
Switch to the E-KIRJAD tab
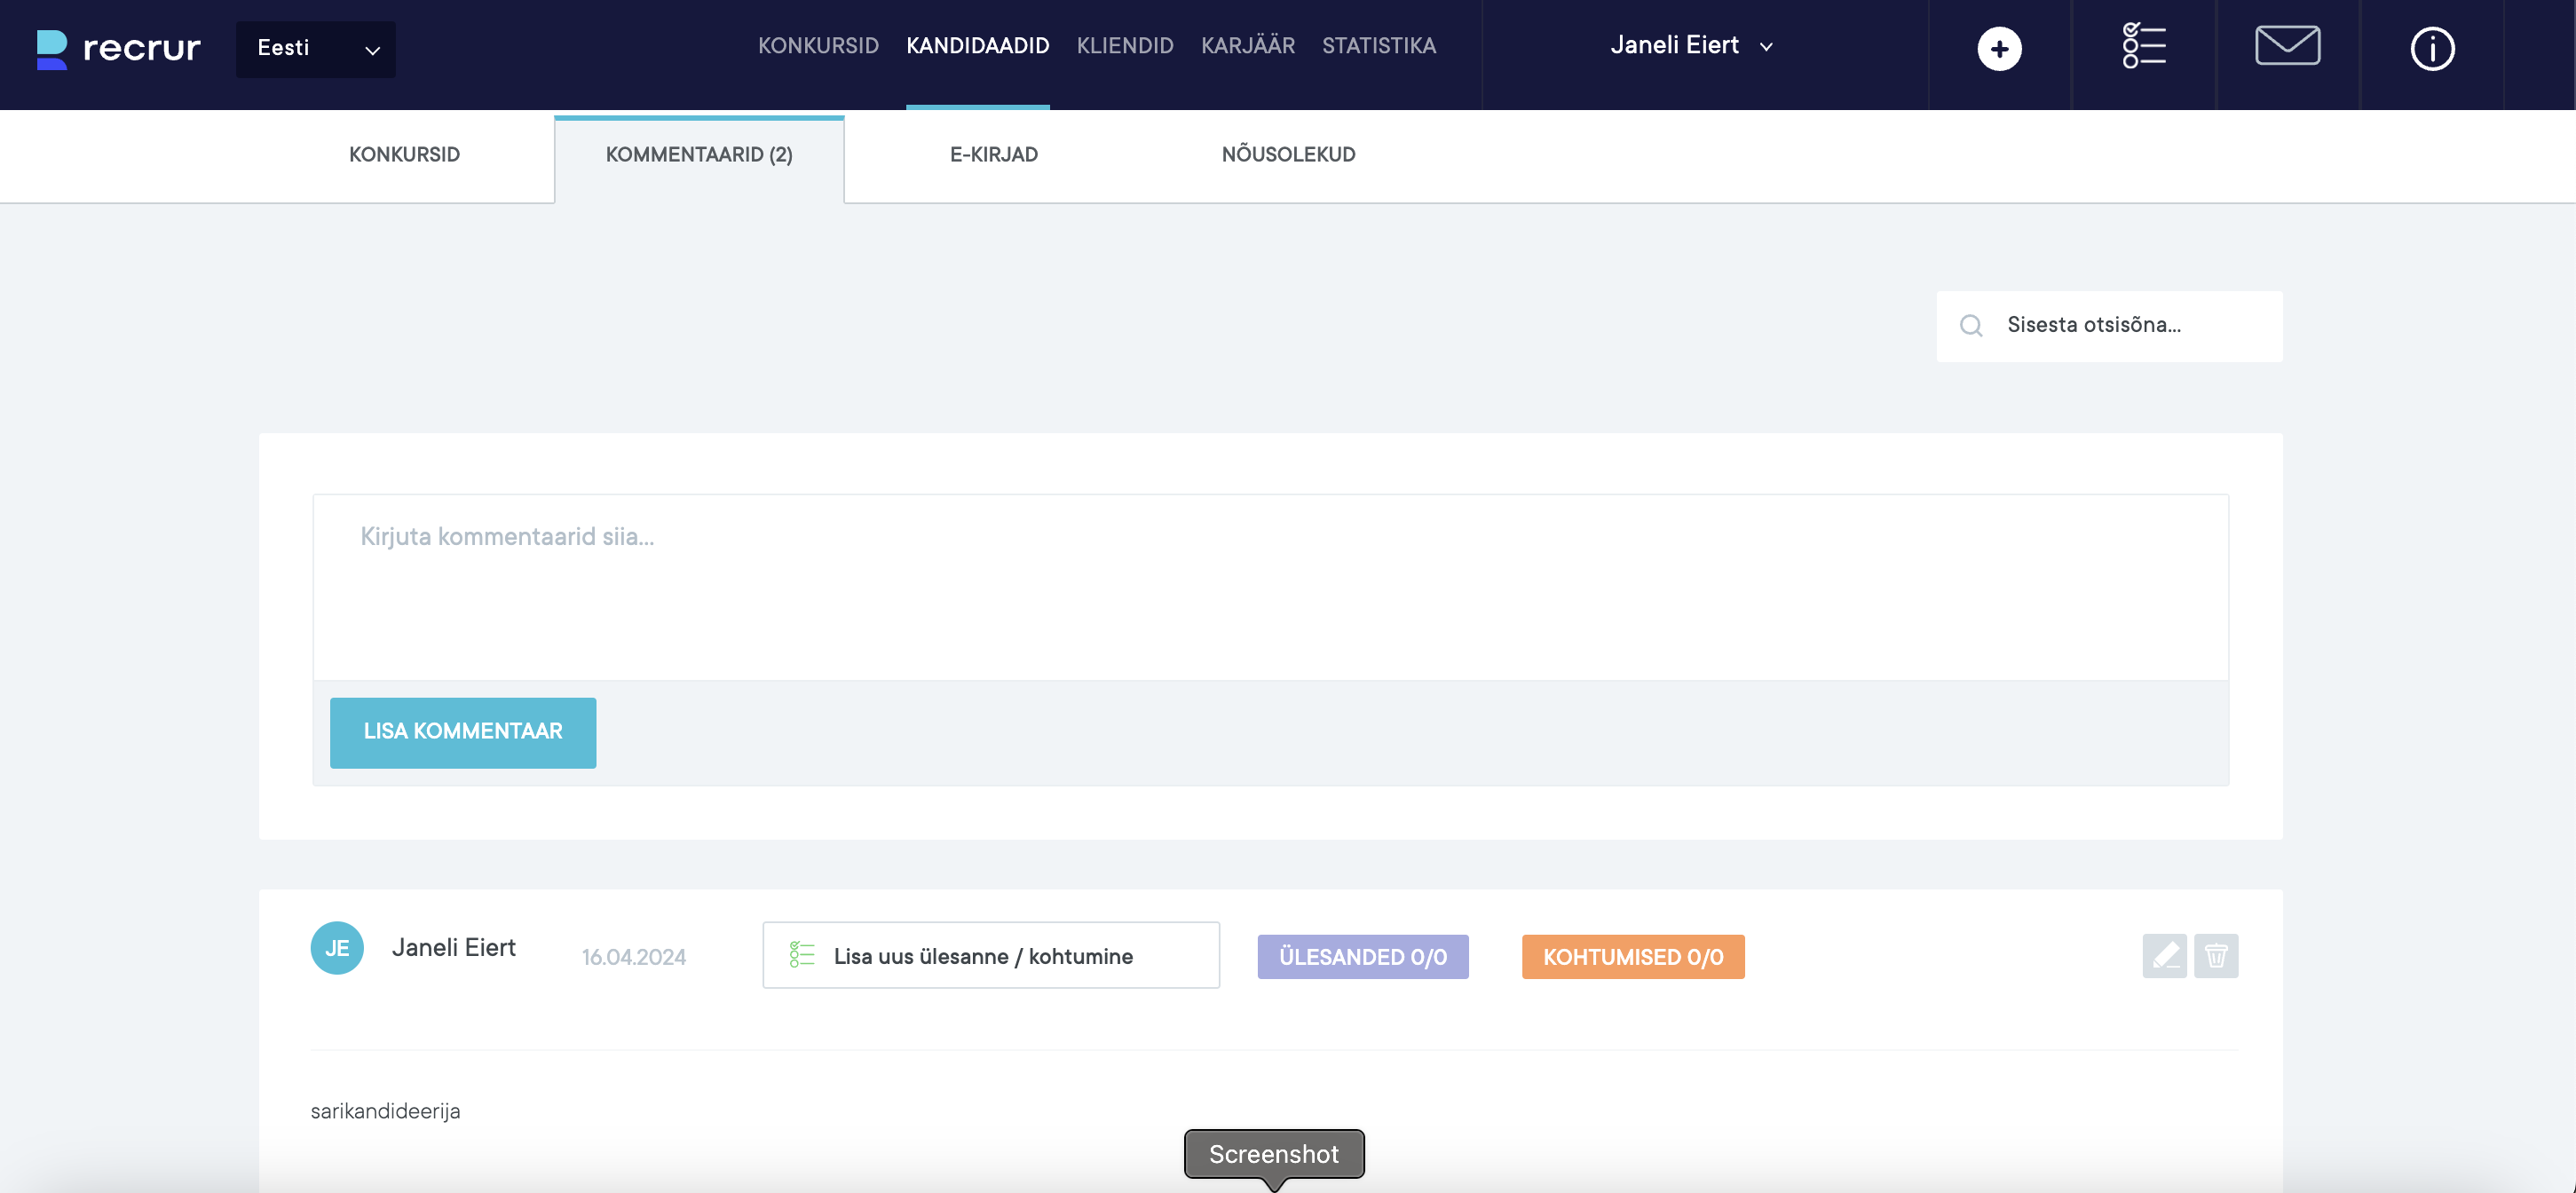[993, 155]
